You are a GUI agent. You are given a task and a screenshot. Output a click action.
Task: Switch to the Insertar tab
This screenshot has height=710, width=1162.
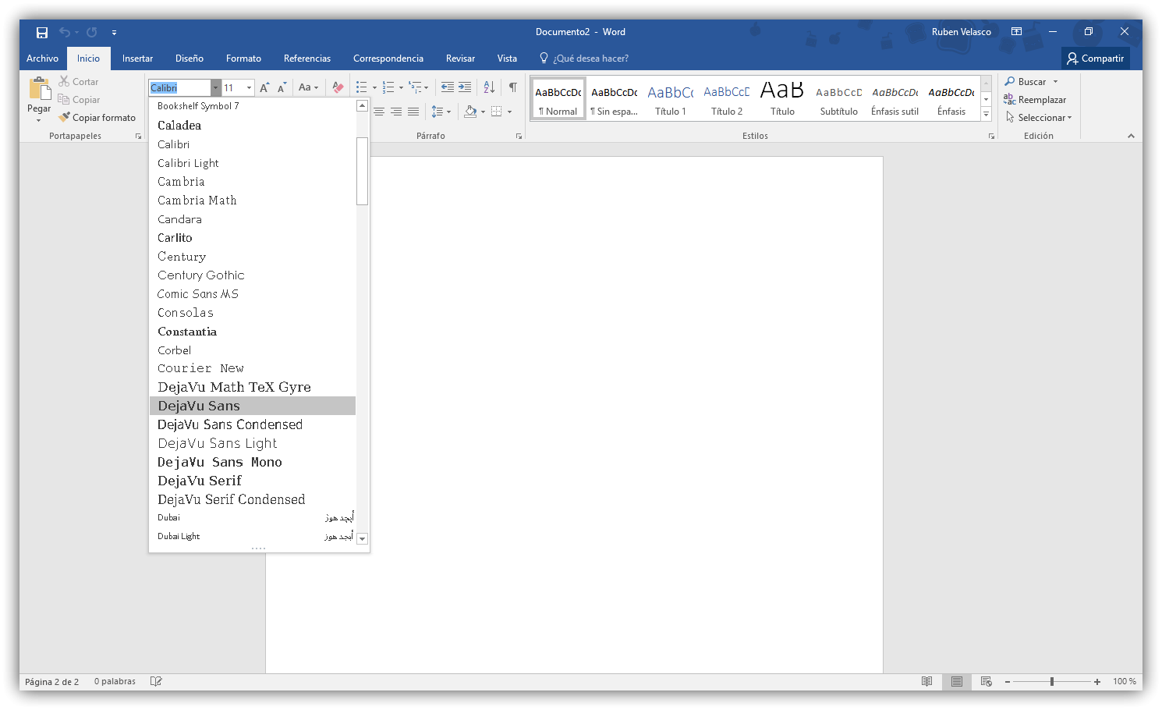pyautogui.click(x=137, y=59)
